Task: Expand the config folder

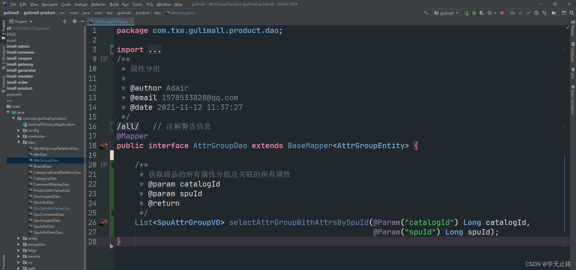Action: (19, 130)
